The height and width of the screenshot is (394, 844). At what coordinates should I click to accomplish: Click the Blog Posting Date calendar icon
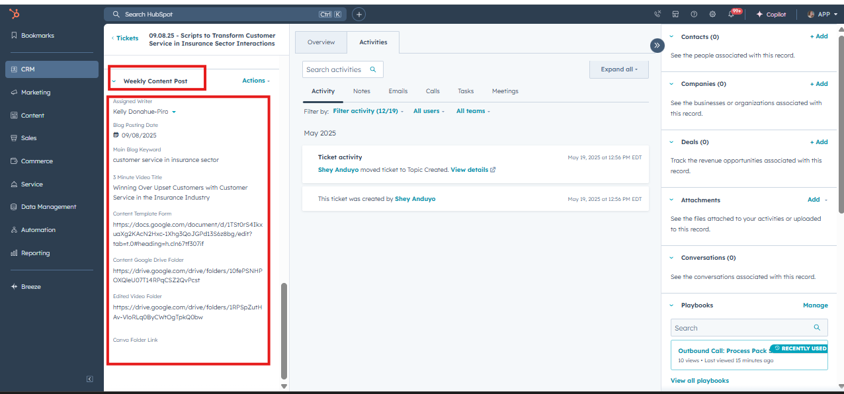click(x=116, y=135)
